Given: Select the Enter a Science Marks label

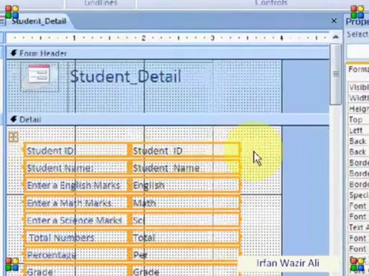Looking at the screenshot, I should click(x=76, y=220).
